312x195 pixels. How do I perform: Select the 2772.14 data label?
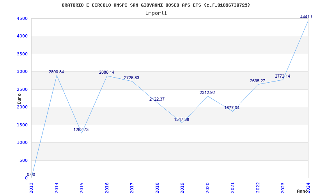click(x=282, y=76)
